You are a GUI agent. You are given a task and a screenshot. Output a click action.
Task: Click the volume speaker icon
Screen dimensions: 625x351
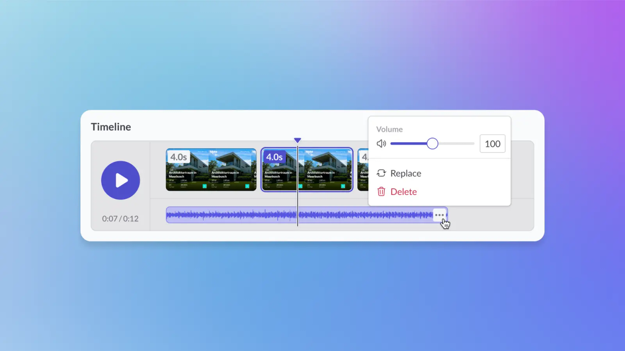click(x=381, y=144)
